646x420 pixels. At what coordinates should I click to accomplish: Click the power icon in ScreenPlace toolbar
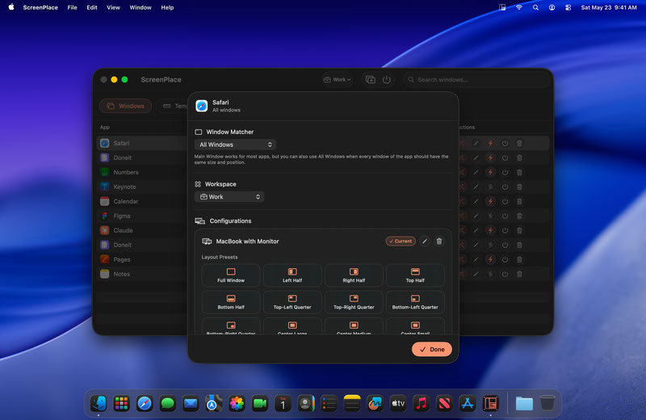[x=387, y=79]
